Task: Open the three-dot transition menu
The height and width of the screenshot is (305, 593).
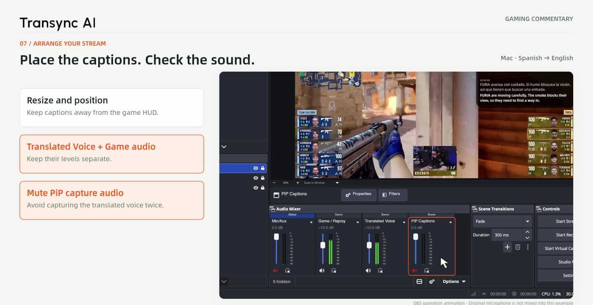Action: [x=528, y=247]
